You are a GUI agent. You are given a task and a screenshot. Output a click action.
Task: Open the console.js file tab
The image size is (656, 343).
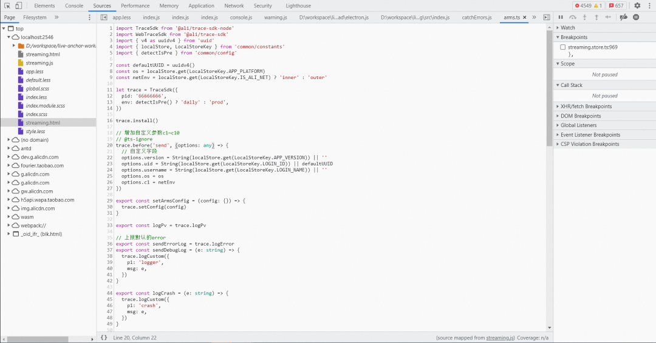[x=241, y=18]
